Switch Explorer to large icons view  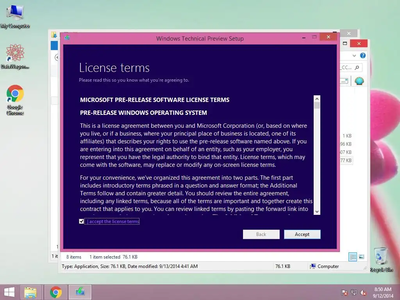[x=361, y=257]
